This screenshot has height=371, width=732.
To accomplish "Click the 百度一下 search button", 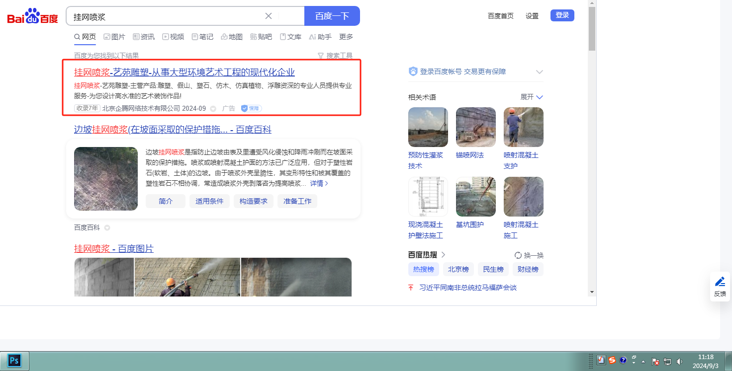I will click(x=332, y=16).
